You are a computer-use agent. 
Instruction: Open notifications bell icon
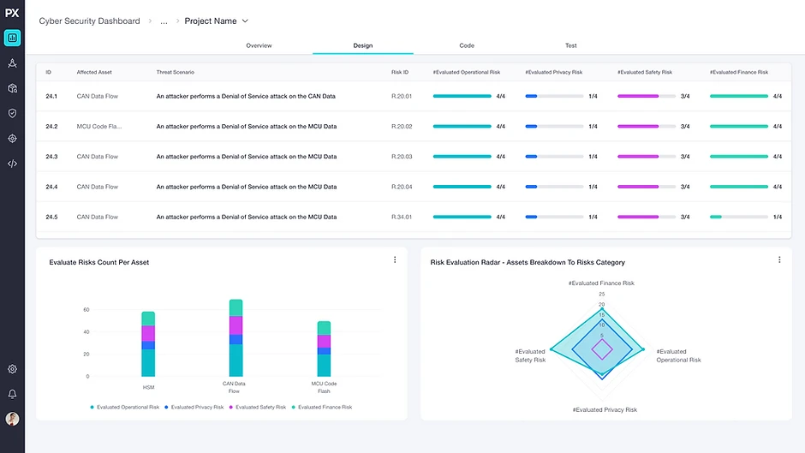12,394
